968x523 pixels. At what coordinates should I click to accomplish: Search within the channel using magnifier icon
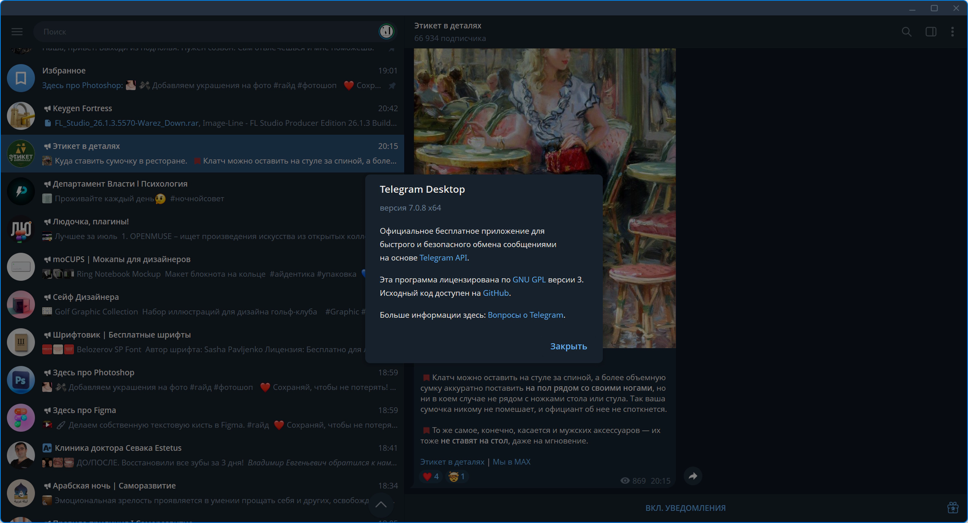click(x=907, y=32)
